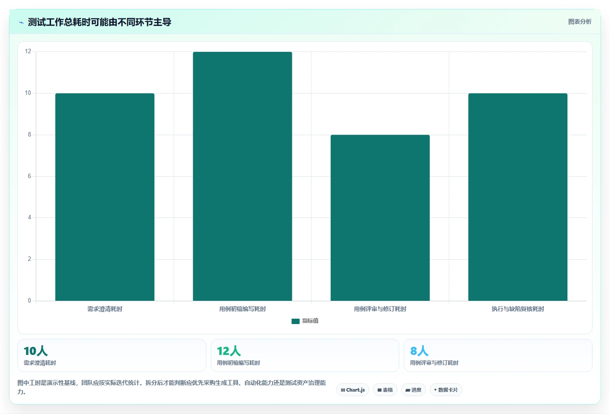
Task: Click the icon inside the Chart.js chip
Action: pyautogui.click(x=343, y=390)
